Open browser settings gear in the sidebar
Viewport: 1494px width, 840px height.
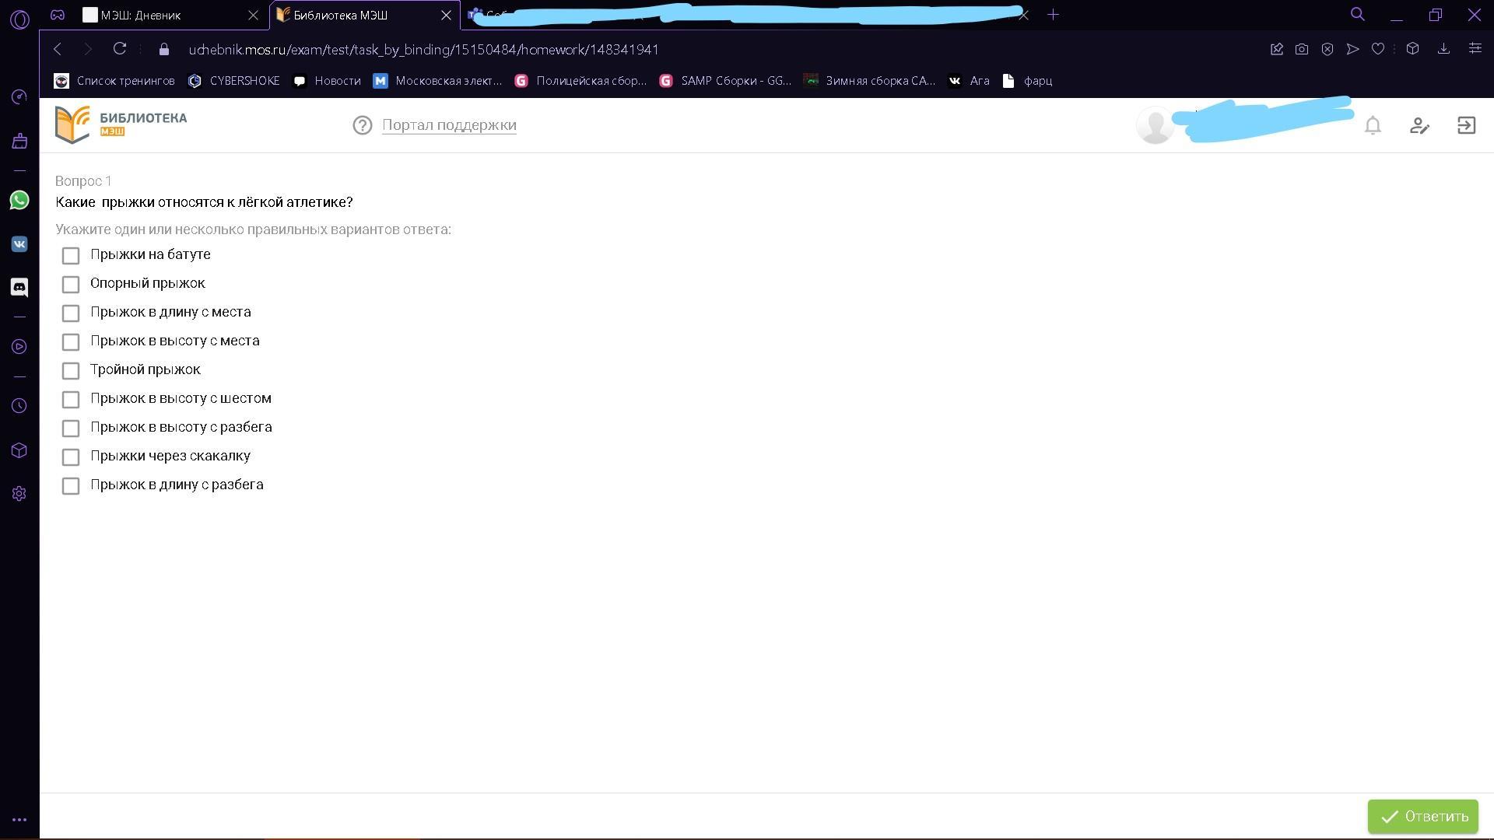point(19,494)
